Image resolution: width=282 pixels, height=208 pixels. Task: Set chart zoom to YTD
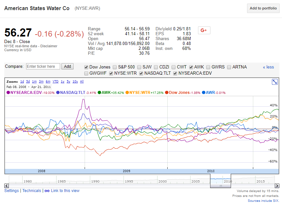pyautogui.click(x=56, y=82)
